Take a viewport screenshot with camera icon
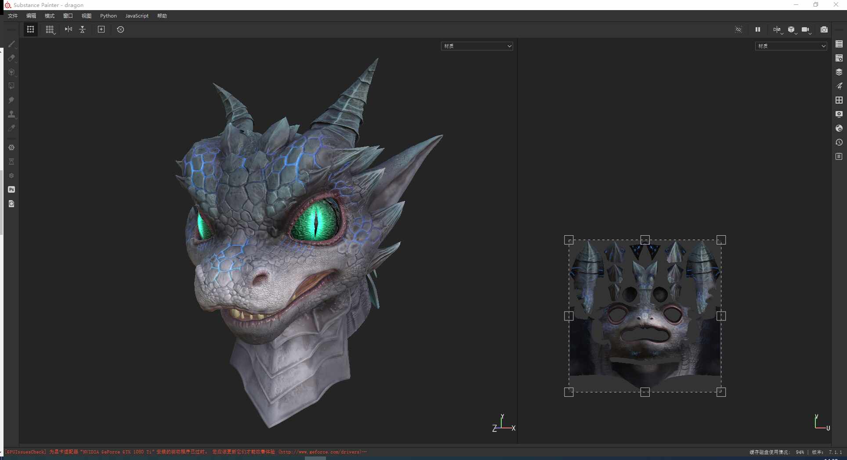Screen dimensions: 847x460 pos(824,29)
